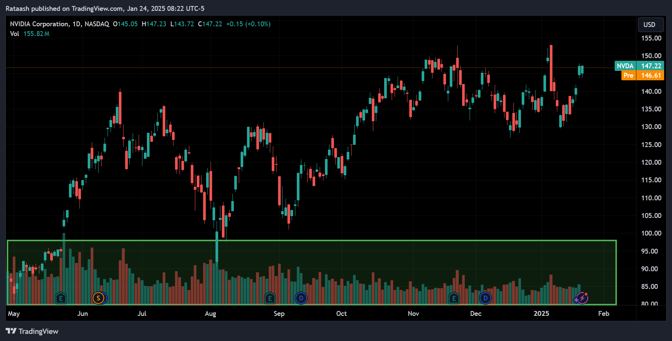Click the Jul label on time axis
This screenshot has width=672, height=341.
[142, 314]
